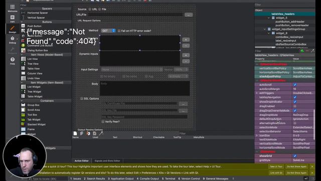Click plus button beside Dynamic Inputs
This screenshot has height=181, width=321.
coord(186,55)
